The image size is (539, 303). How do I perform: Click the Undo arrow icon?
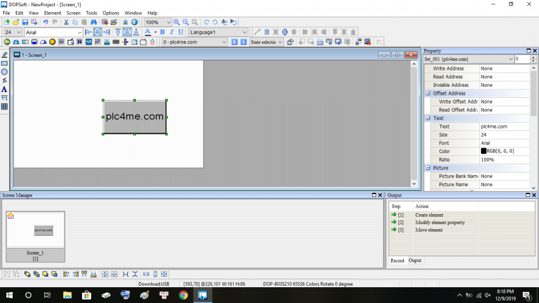[x=45, y=22]
